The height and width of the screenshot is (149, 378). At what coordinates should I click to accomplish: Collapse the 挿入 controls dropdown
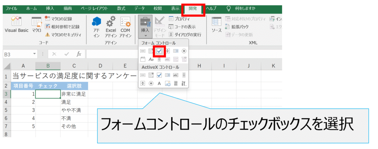145,27
